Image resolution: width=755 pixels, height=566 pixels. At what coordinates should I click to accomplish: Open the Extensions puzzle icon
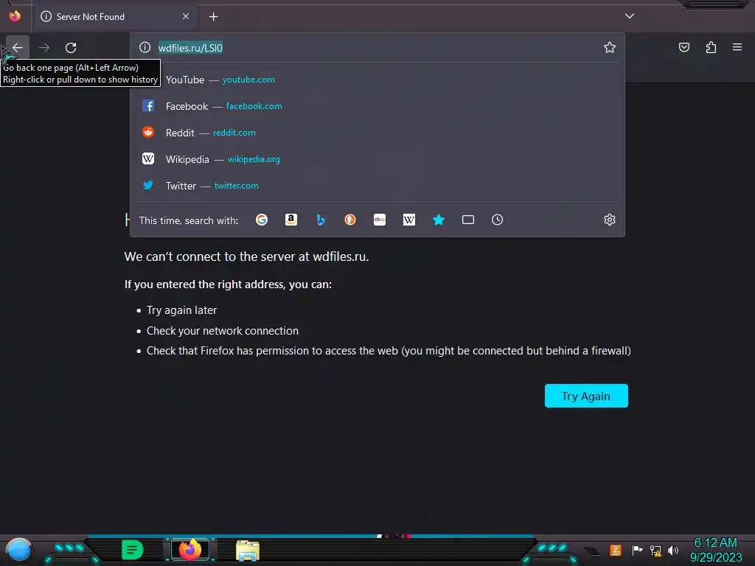pos(711,47)
